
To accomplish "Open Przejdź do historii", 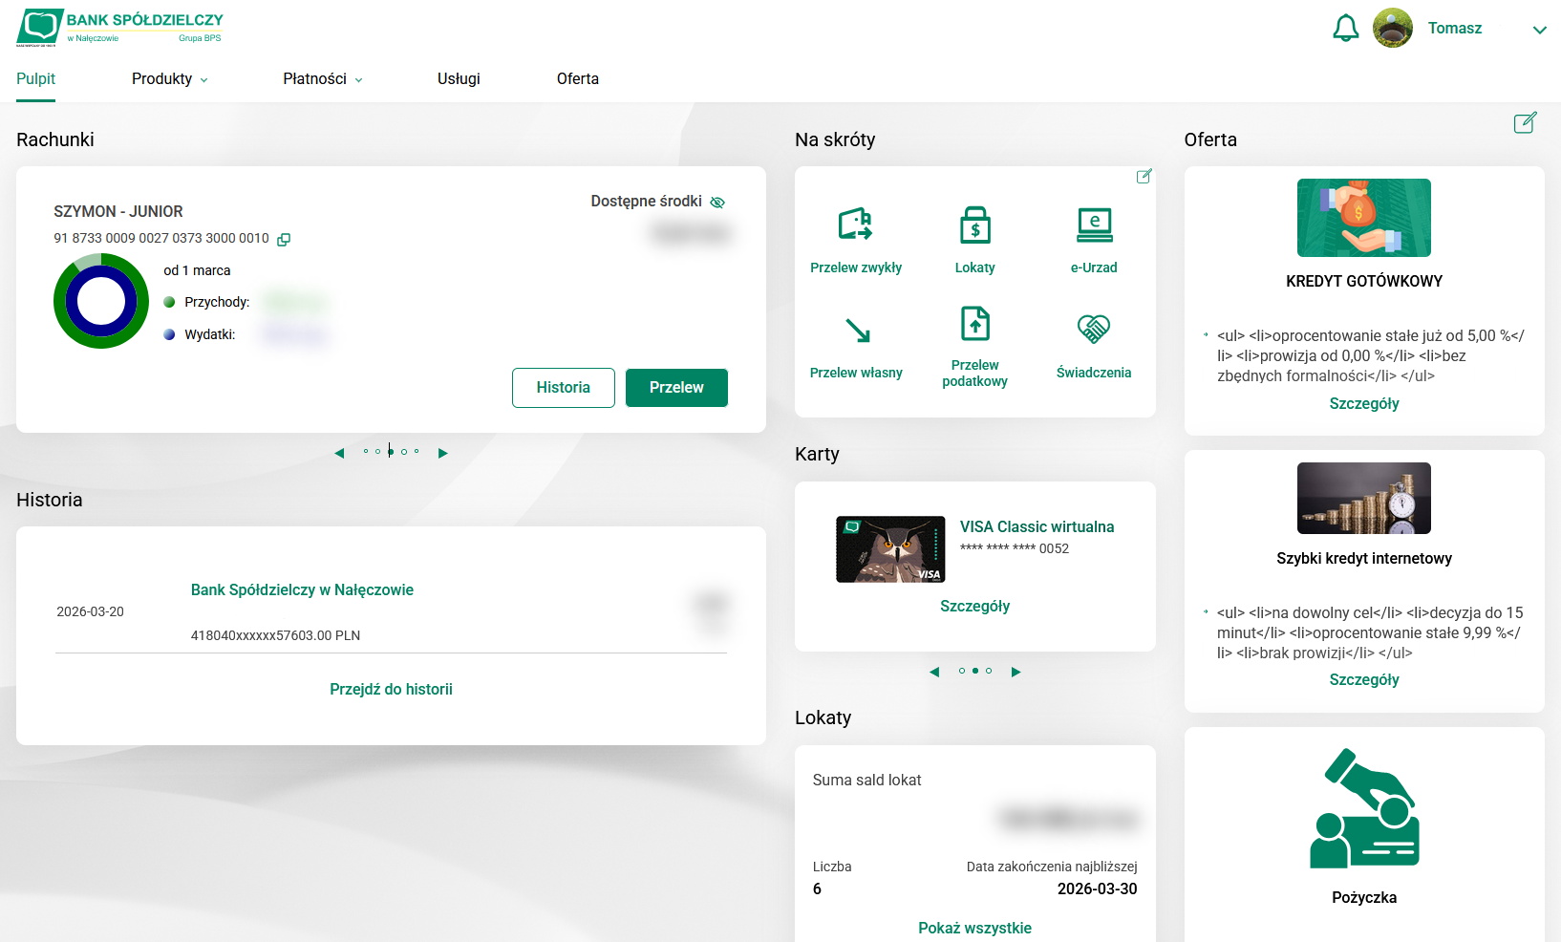I will (x=391, y=688).
